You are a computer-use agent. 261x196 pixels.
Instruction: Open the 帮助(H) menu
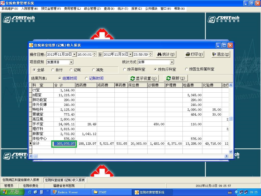point(179,9)
